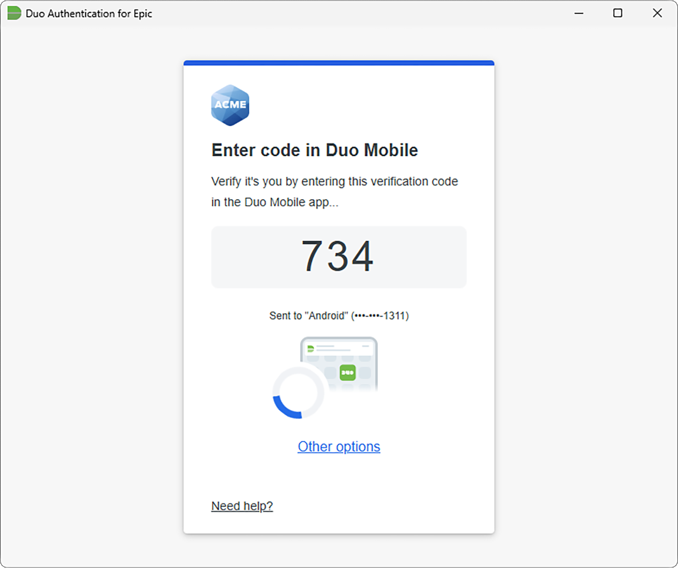Select the verification instructions paragraph

click(334, 191)
